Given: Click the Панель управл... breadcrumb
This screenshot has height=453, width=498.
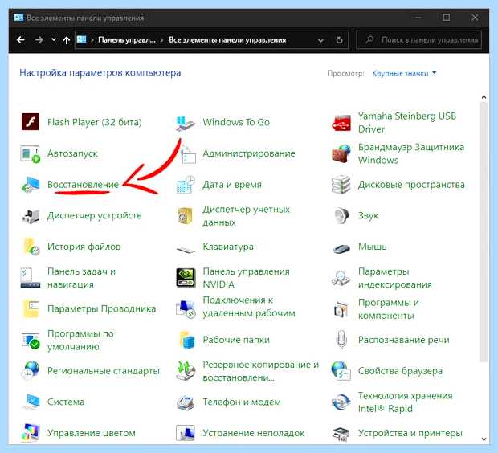Looking at the screenshot, I should point(127,39).
